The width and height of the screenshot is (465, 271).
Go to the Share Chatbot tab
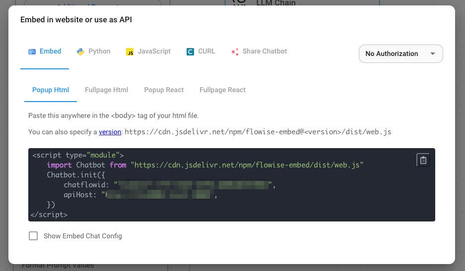[259, 52]
